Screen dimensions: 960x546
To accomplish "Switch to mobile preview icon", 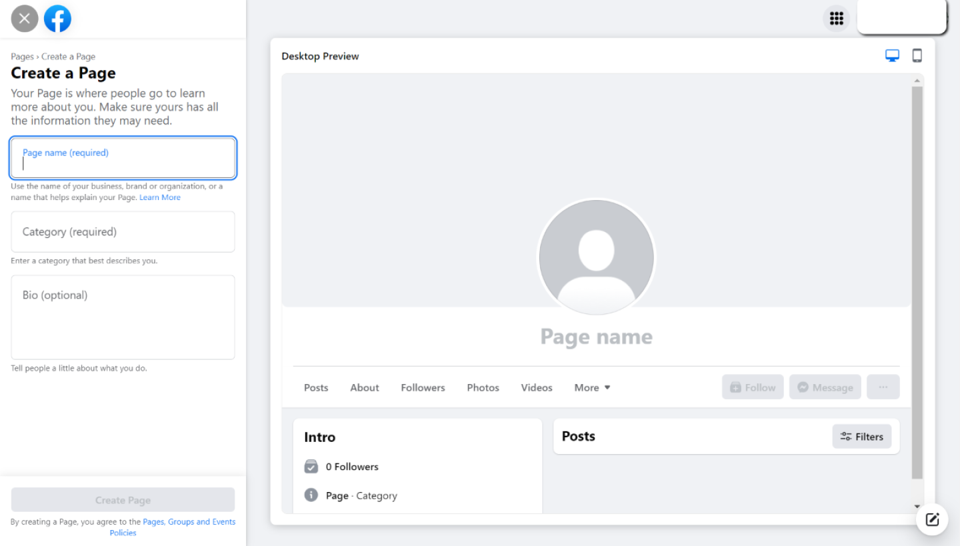I will coord(917,56).
